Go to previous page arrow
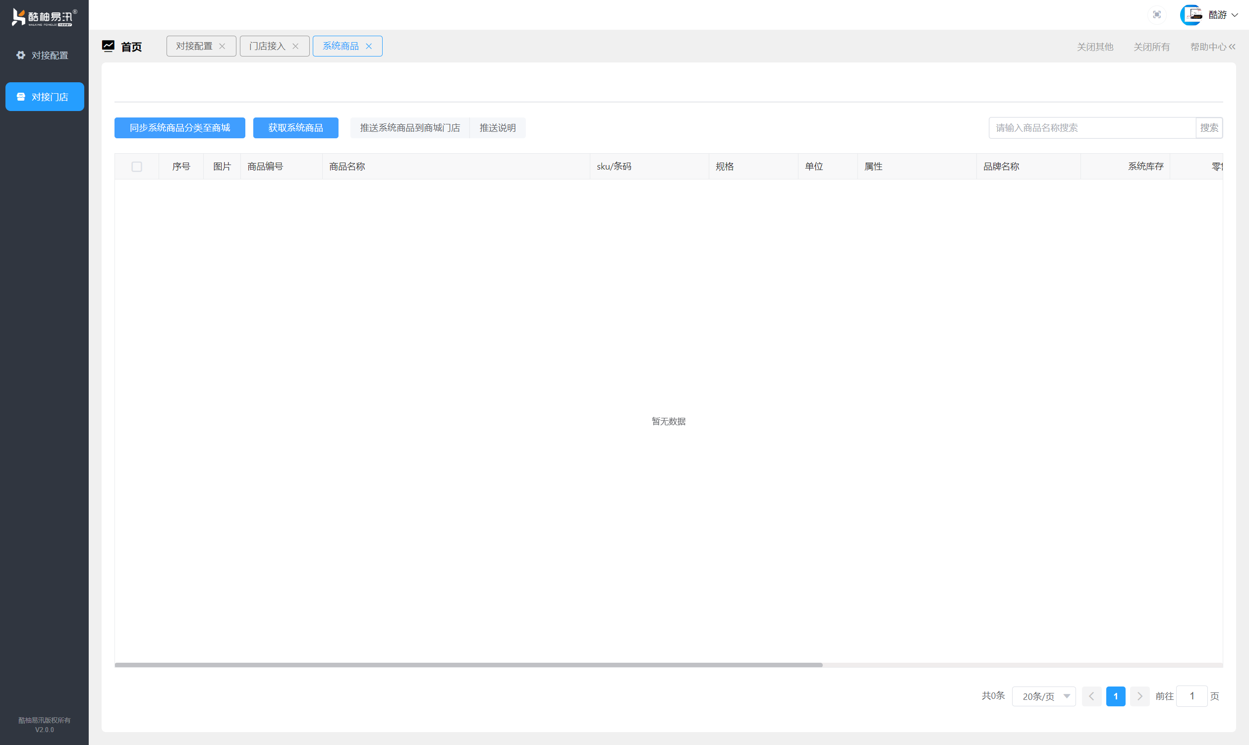1249x745 pixels. [x=1091, y=696]
